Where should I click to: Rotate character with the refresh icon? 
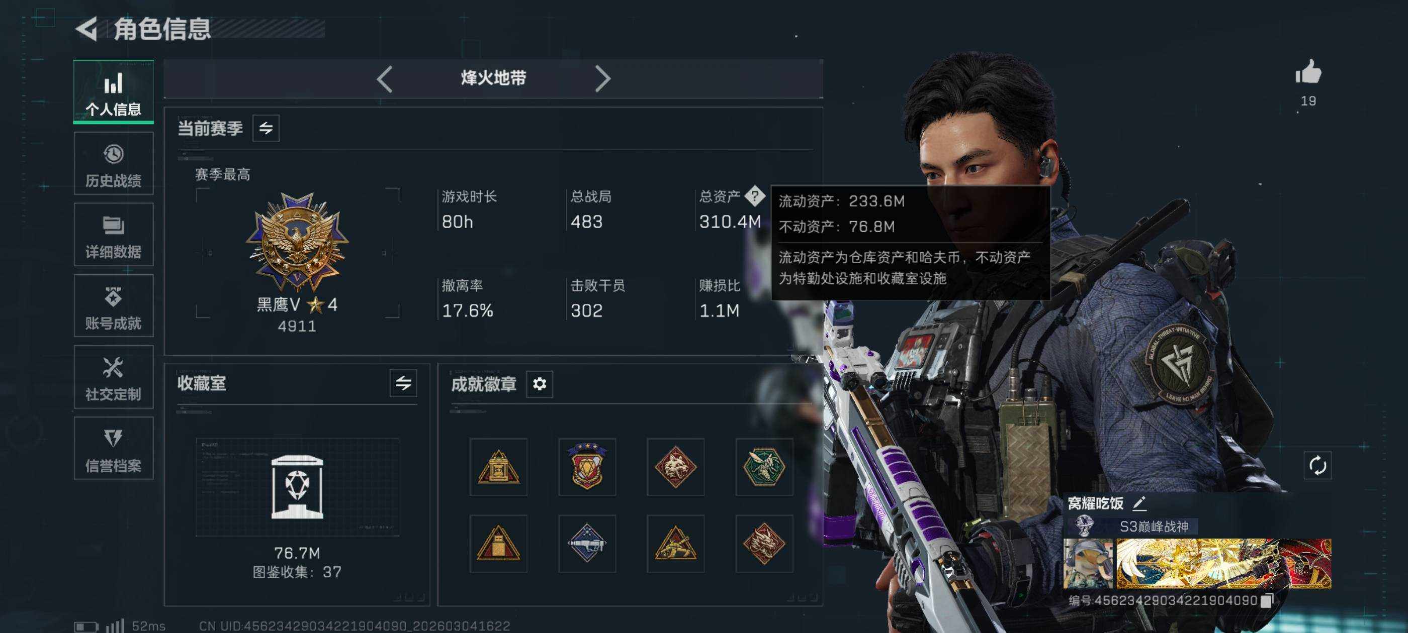tap(1317, 465)
